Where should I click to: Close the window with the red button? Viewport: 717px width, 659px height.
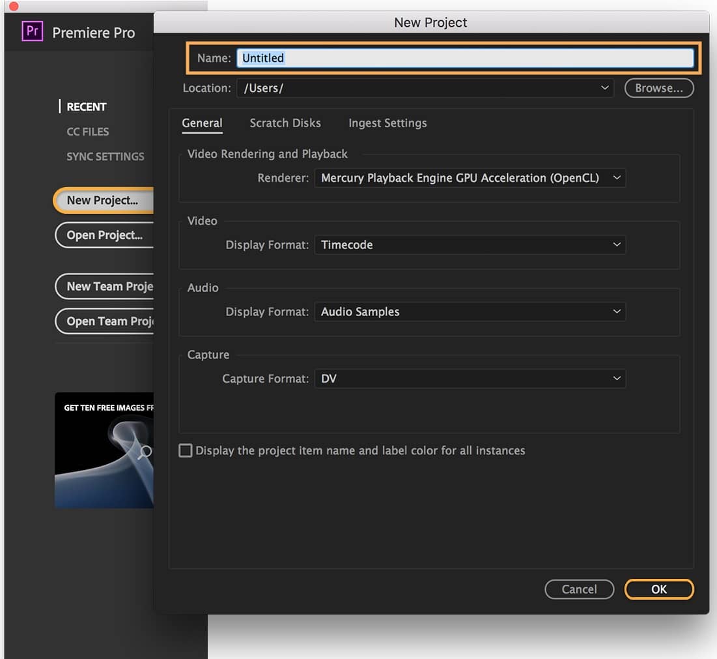point(14,6)
